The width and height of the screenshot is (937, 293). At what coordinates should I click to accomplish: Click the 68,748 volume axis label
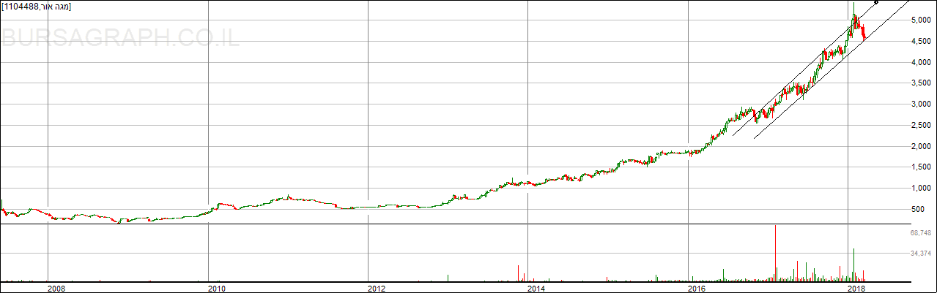(921, 233)
